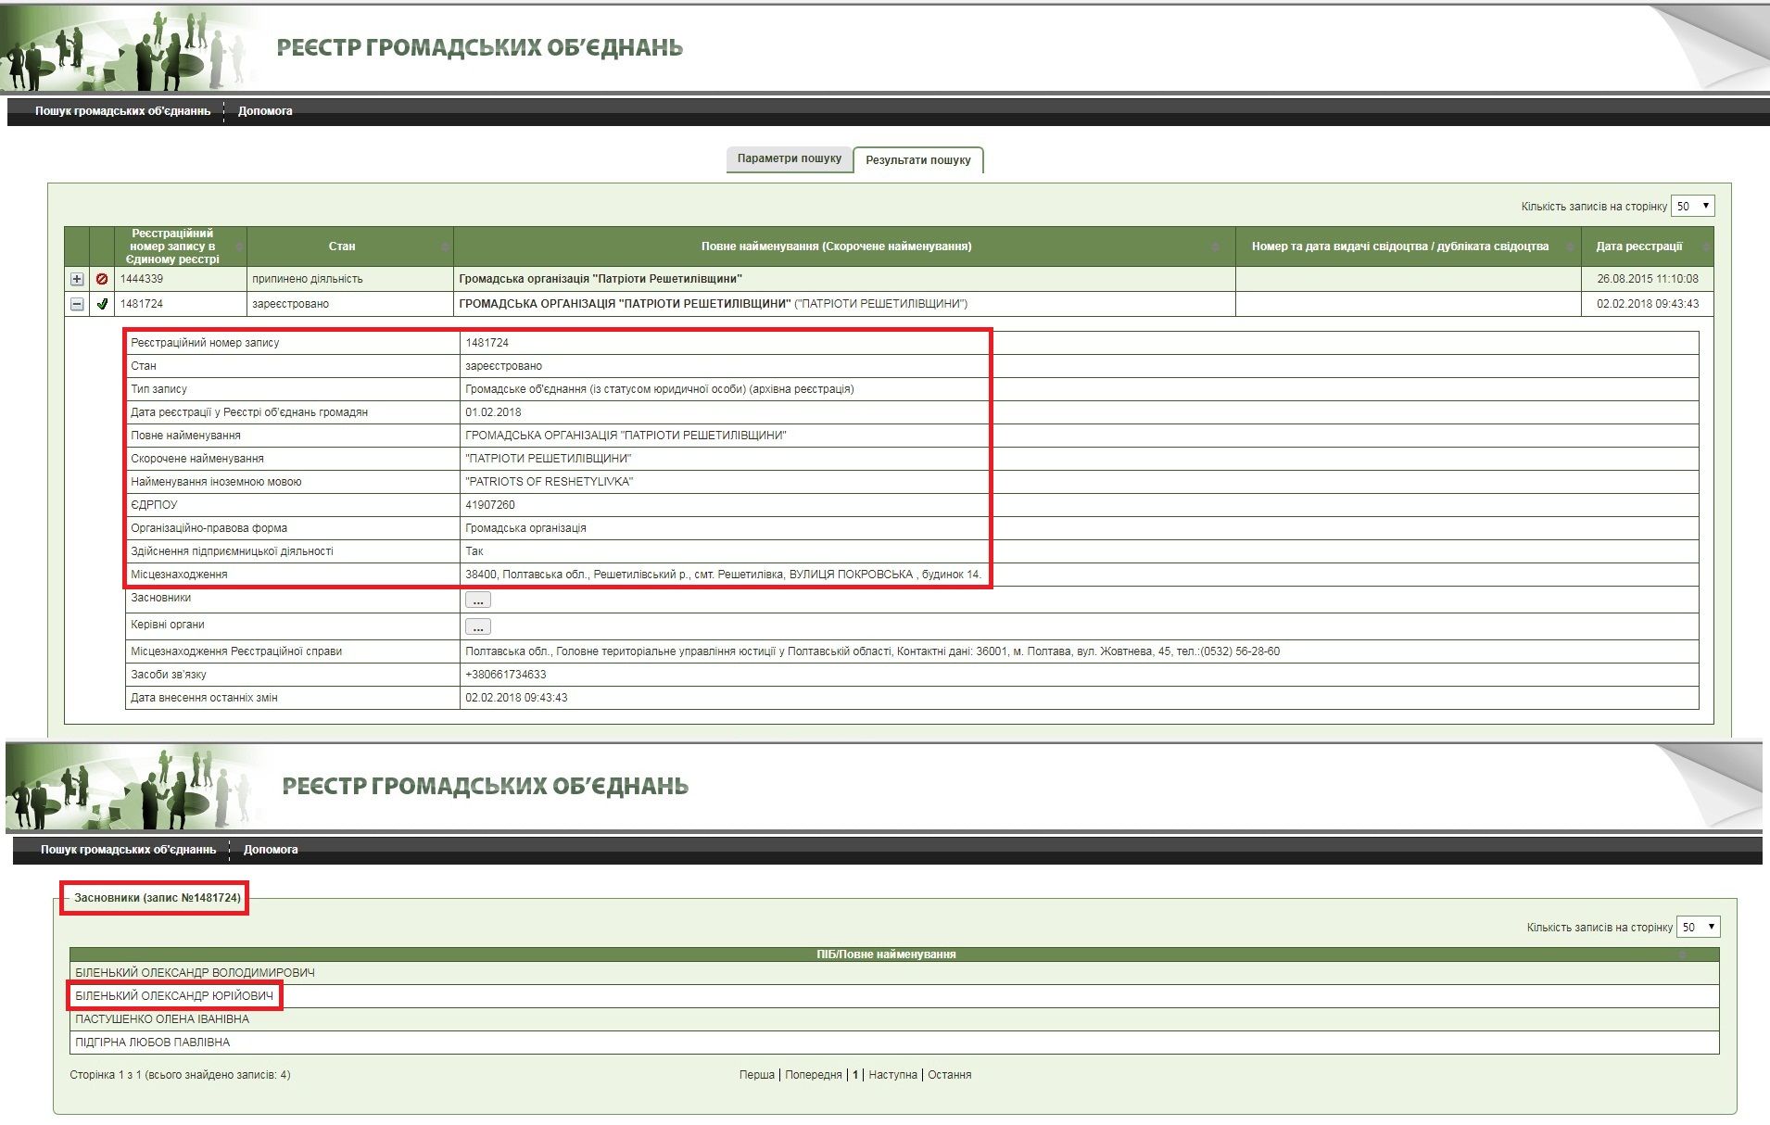Screen dimensions: 1770x1125
Task: Go to the Наступна page link
Action: [892, 1075]
